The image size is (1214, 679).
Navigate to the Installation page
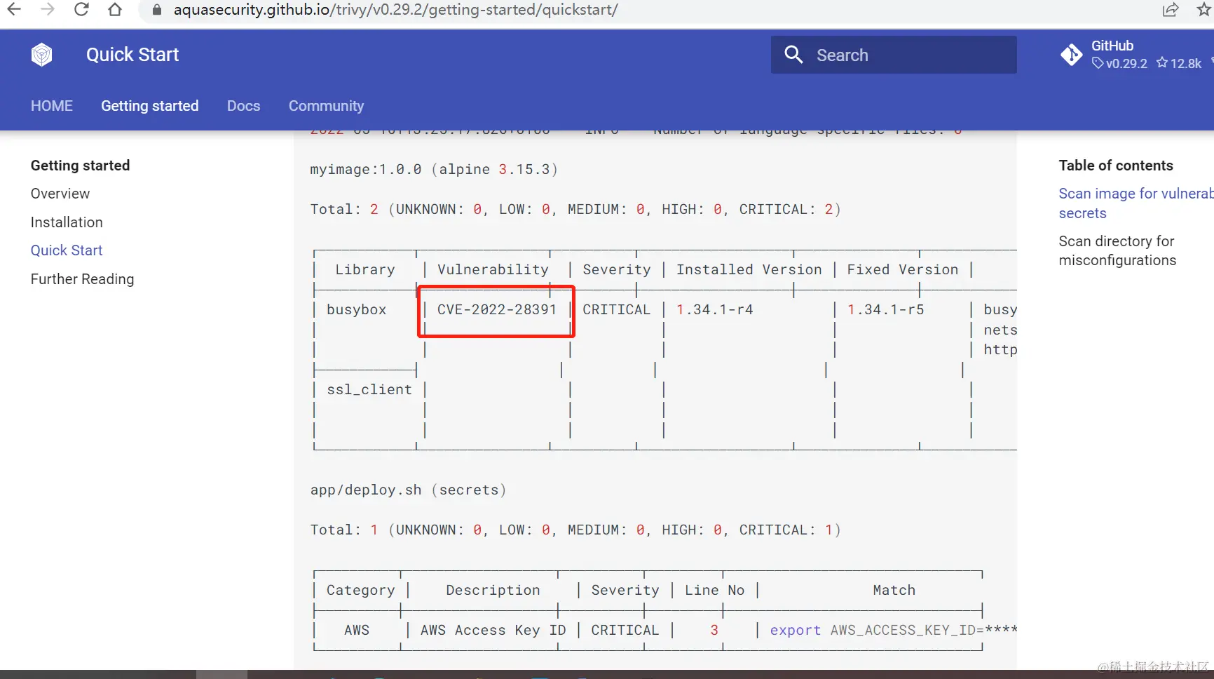tap(67, 222)
